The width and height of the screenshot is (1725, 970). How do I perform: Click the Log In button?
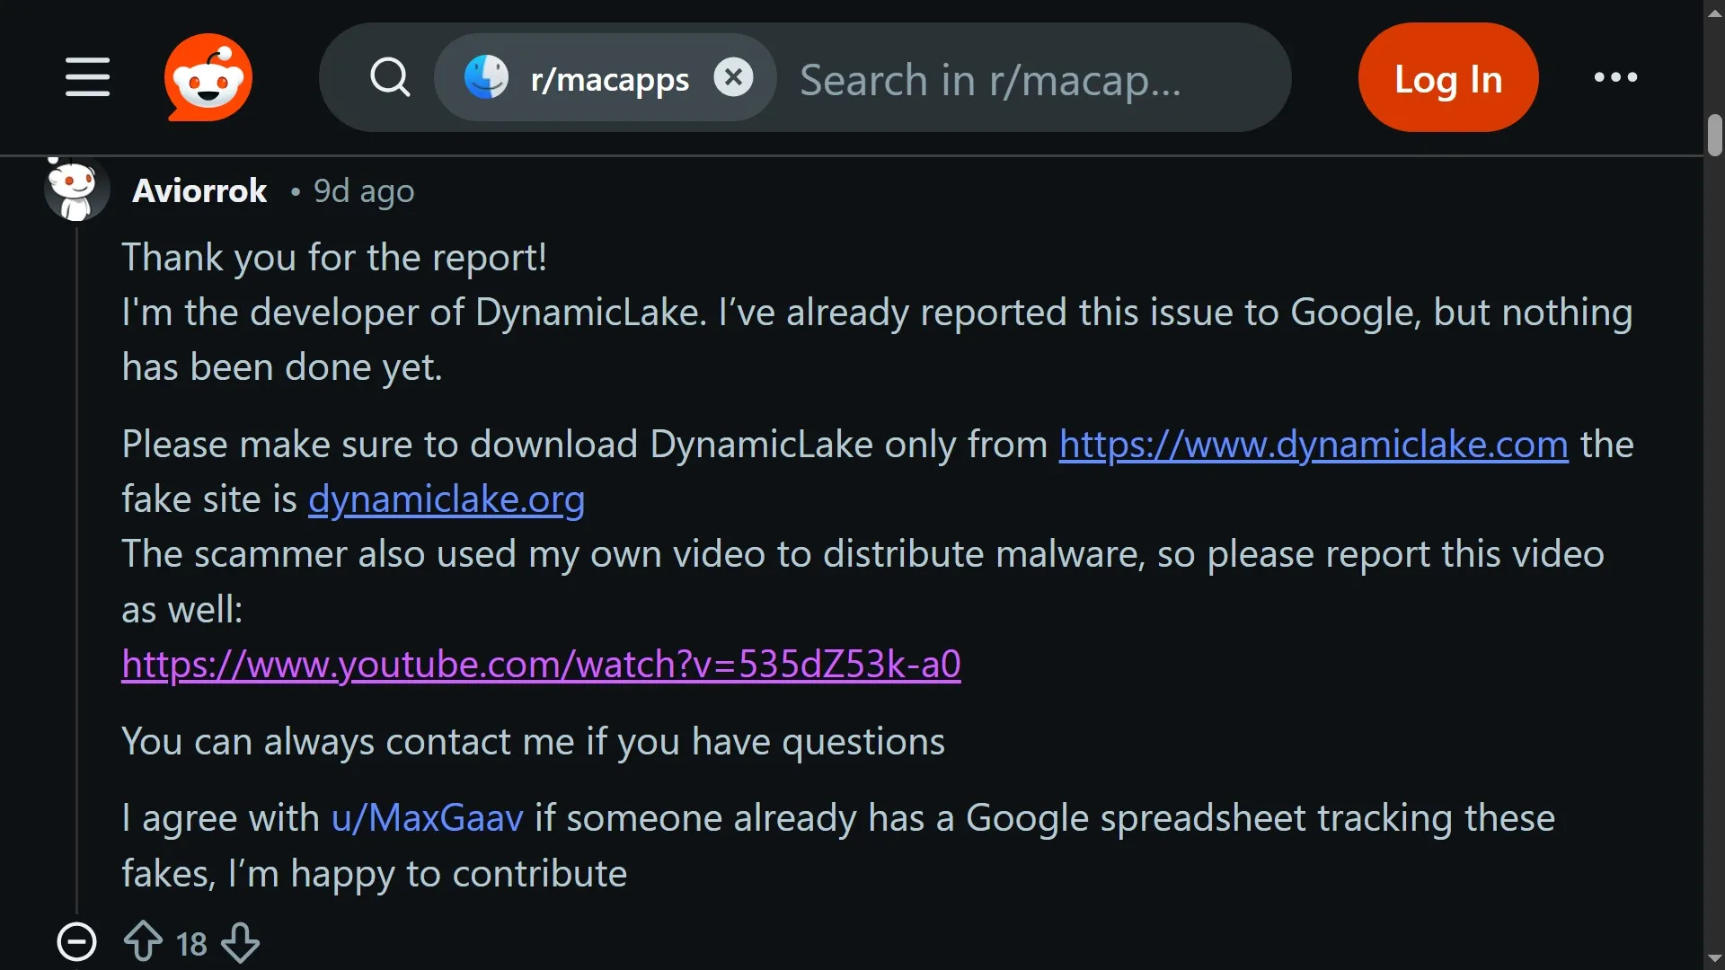(x=1447, y=77)
